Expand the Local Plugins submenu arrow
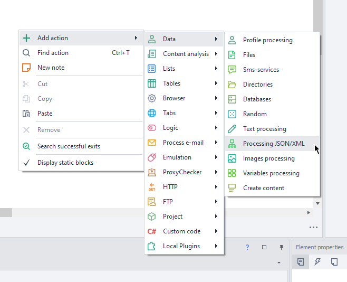The image size is (347, 282). click(x=216, y=246)
